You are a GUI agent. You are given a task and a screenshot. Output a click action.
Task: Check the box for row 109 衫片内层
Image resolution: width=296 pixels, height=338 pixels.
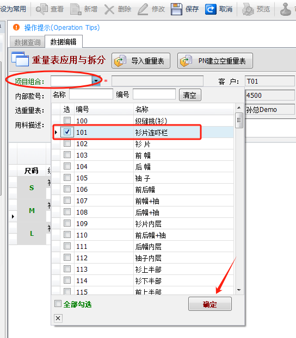coord(67,223)
